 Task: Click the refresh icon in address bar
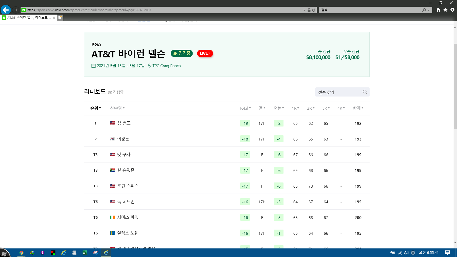click(314, 10)
